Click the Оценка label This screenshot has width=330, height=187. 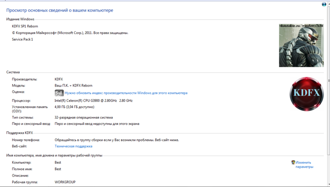[x=18, y=92]
